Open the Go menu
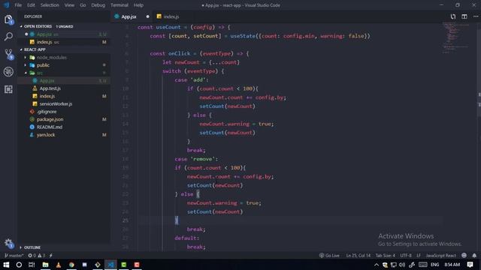The width and height of the screenshot is (481, 270). point(83,5)
